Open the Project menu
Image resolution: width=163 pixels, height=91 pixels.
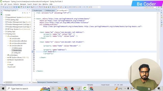pyautogui.click(x=35, y=4)
